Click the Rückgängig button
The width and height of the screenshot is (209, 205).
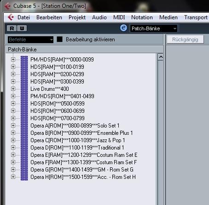pyautogui.click(x=185, y=39)
